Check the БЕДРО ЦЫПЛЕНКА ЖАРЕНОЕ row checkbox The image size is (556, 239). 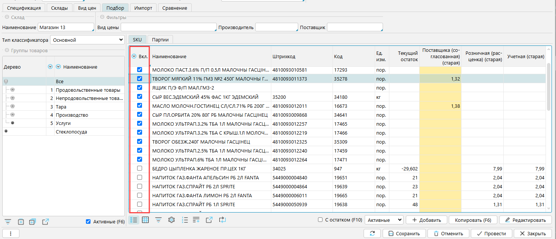(x=140, y=169)
